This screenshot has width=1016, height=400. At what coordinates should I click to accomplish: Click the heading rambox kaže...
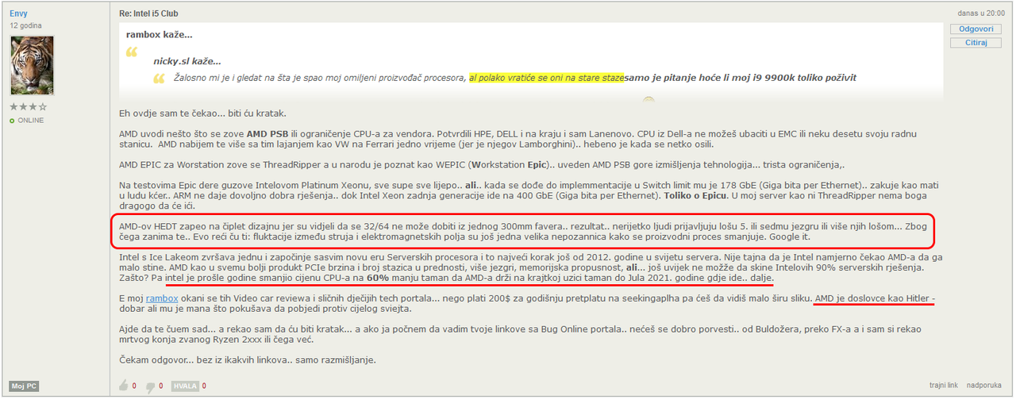pyautogui.click(x=159, y=35)
